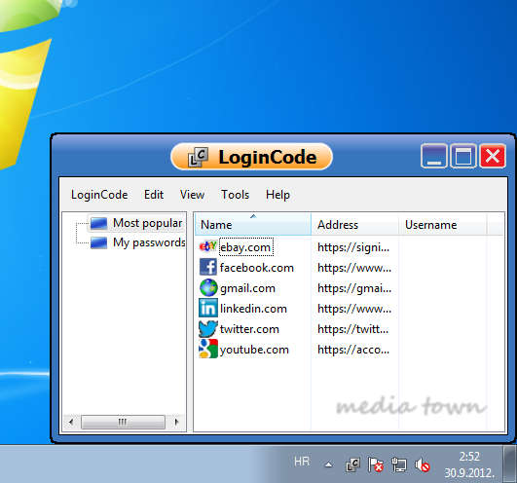Select the youtube.com Google icon
The image size is (517, 483).
(208, 349)
